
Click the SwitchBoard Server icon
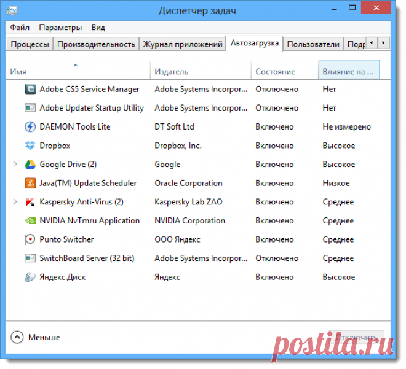point(30,258)
